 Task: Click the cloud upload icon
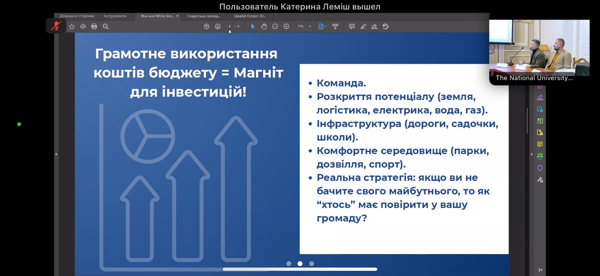(83, 27)
